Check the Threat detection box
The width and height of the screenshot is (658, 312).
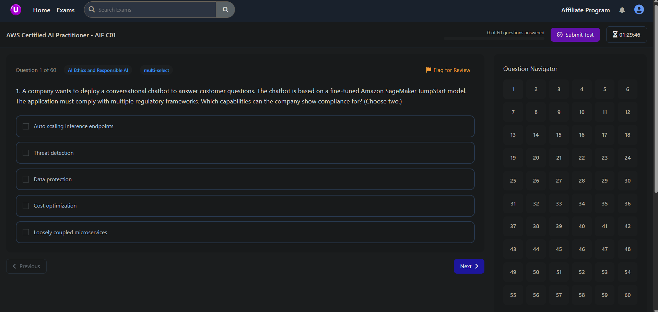click(26, 153)
